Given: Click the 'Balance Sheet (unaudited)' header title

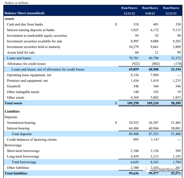Looking at the screenshot, I should (x=25, y=13).
